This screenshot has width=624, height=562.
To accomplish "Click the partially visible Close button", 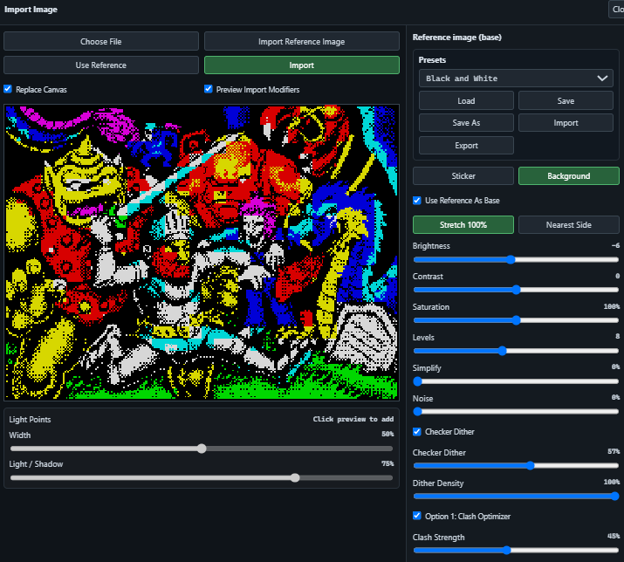I will [617, 9].
